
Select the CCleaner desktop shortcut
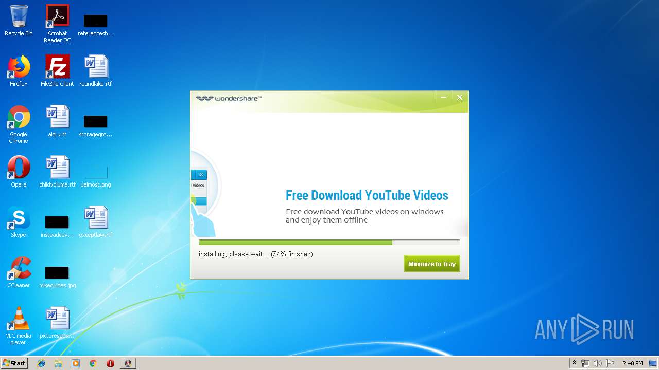19,272
